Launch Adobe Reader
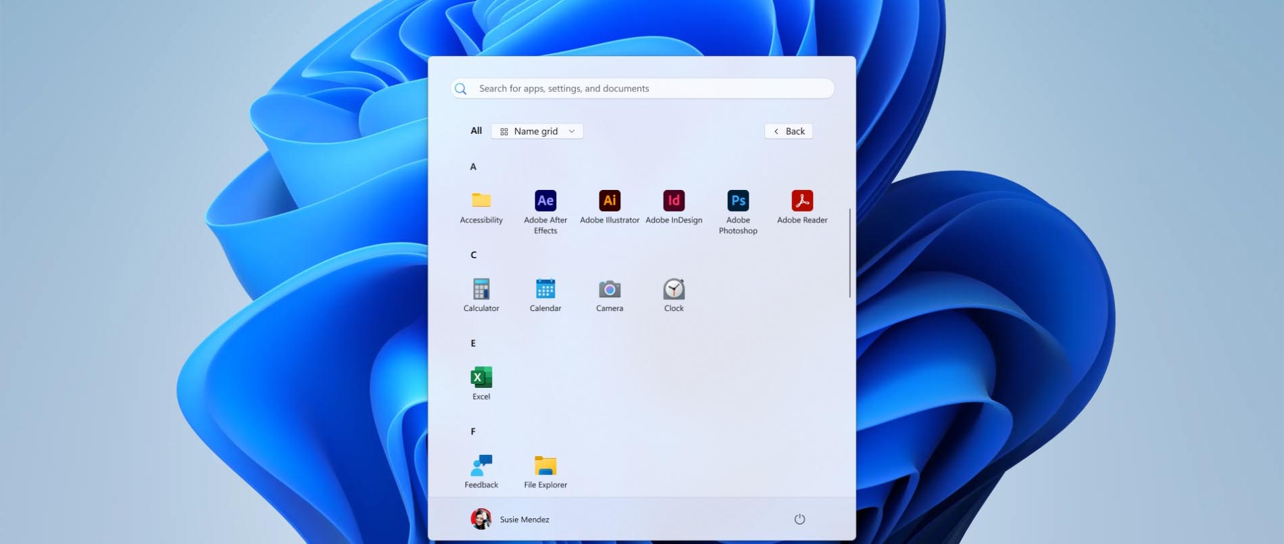The width and height of the screenshot is (1284, 544). click(802, 207)
